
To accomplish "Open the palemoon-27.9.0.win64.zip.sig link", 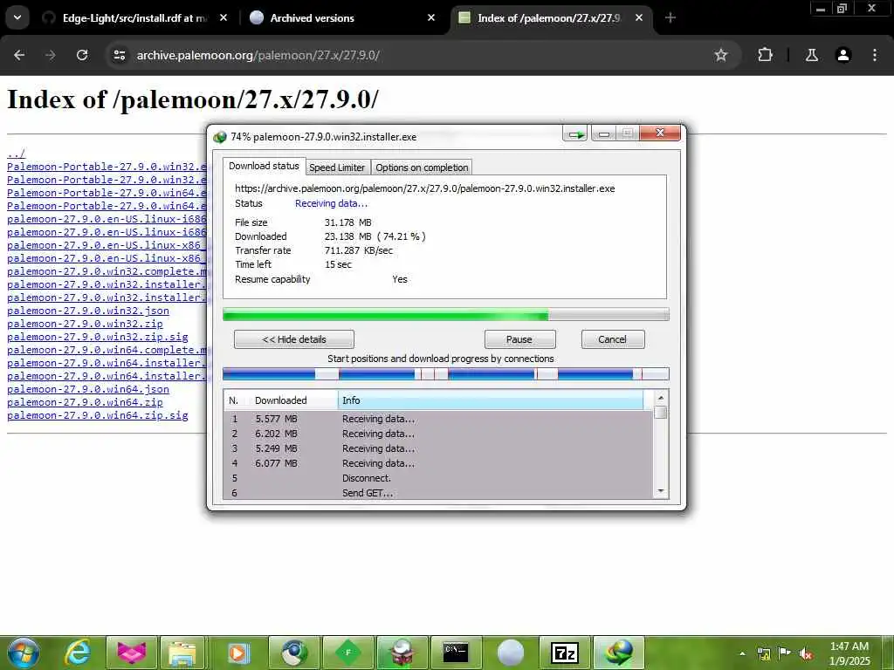I will click(98, 416).
